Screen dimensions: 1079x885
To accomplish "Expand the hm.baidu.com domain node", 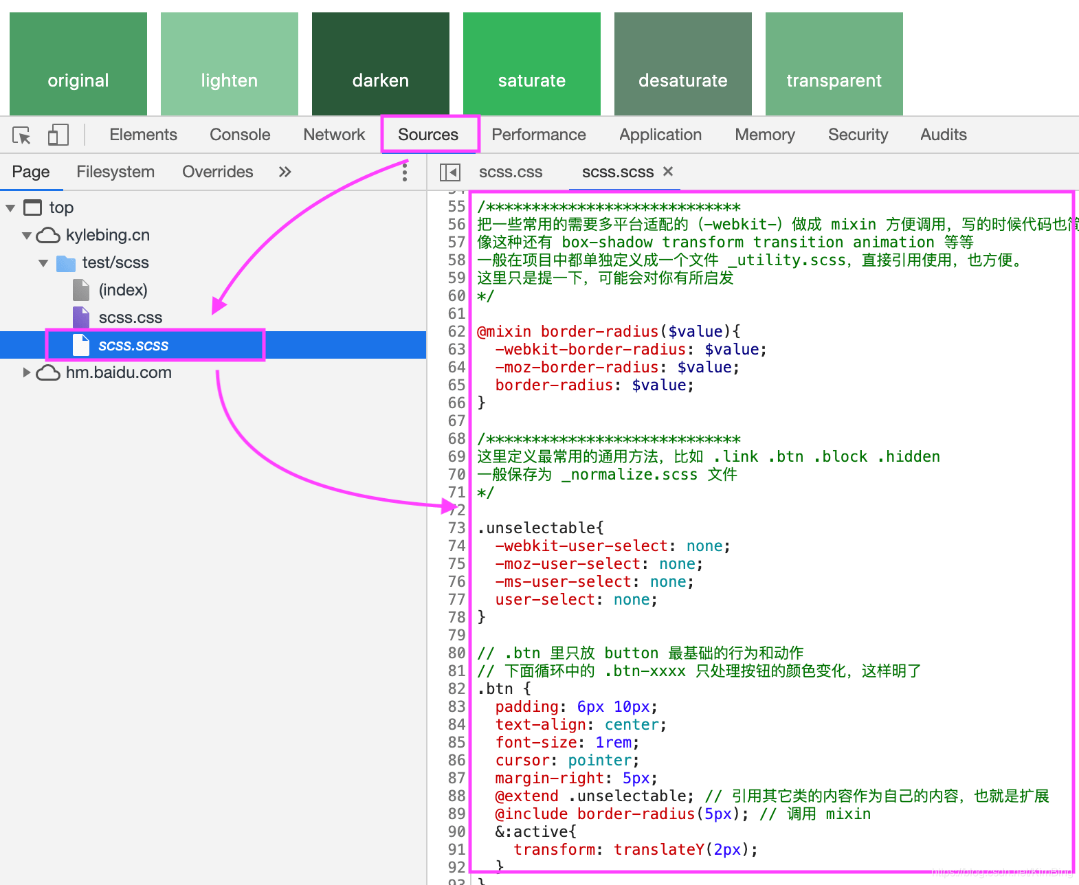I will (27, 372).
